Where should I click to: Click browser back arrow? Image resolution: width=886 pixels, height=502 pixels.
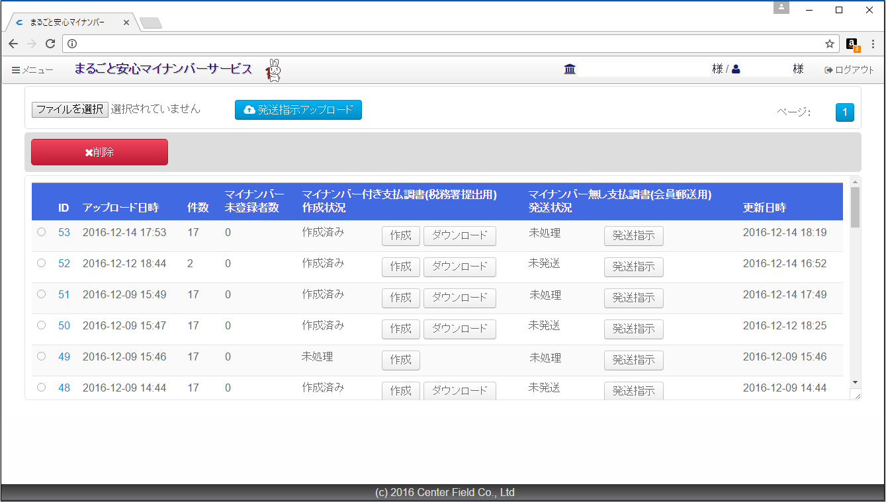coord(13,44)
